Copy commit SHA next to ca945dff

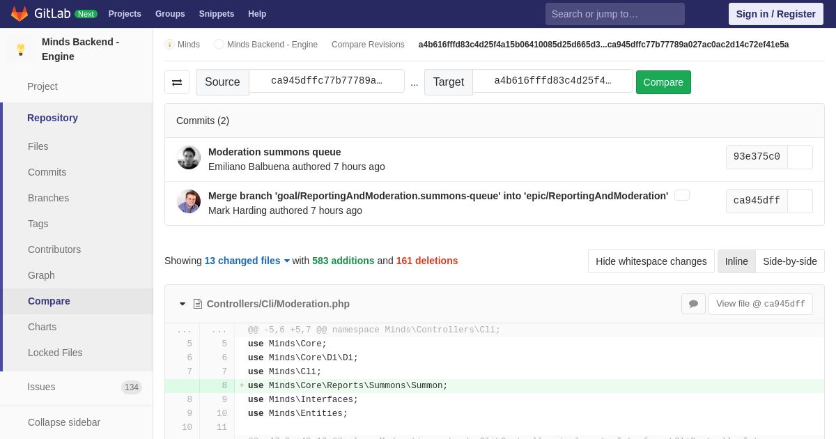tap(800, 201)
